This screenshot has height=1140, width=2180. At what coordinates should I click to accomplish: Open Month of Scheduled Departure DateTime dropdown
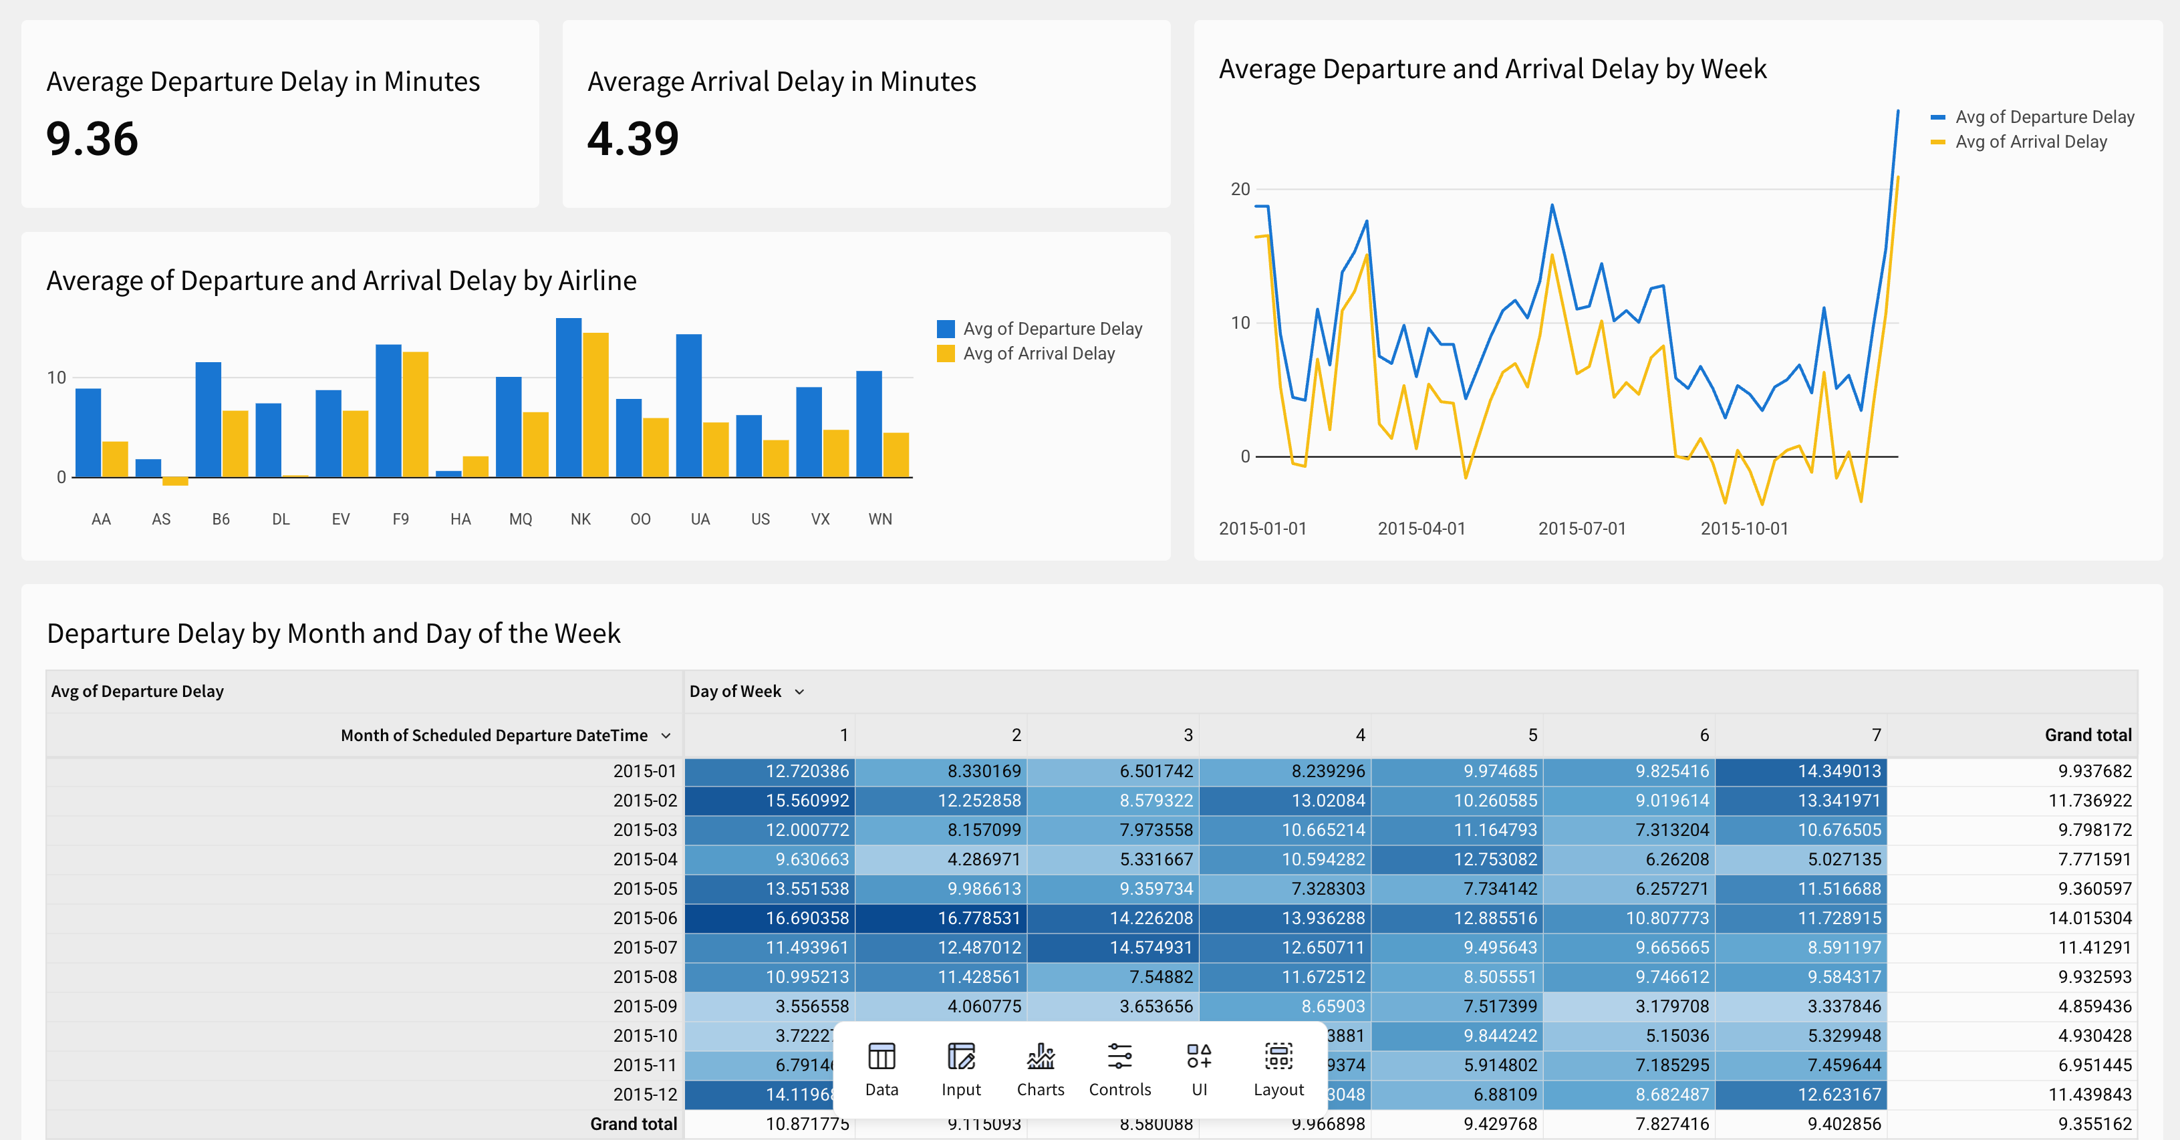coord(666,736)
